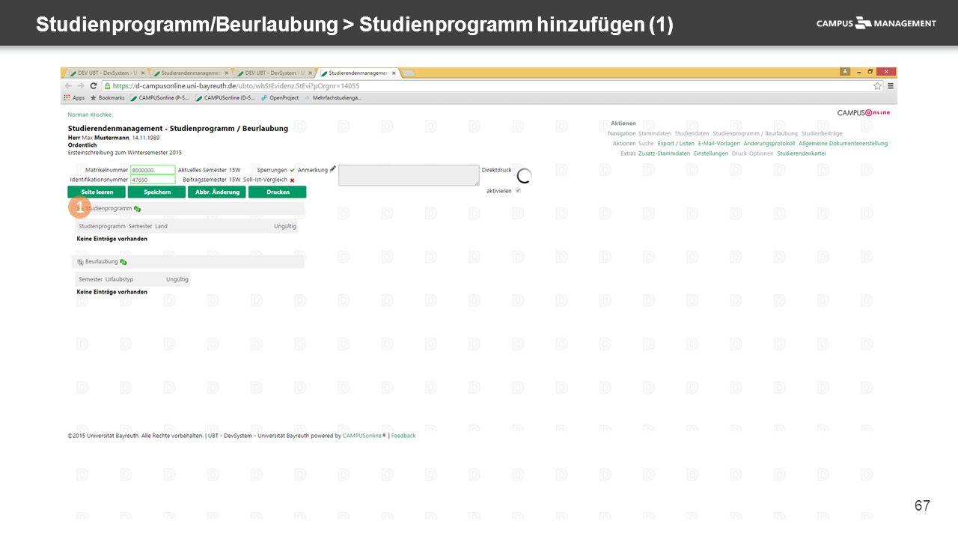This screenshot has width=958, height=539.
Task: Open Allgemeine Dokumentenerstellung link
Action: point(843,143)
